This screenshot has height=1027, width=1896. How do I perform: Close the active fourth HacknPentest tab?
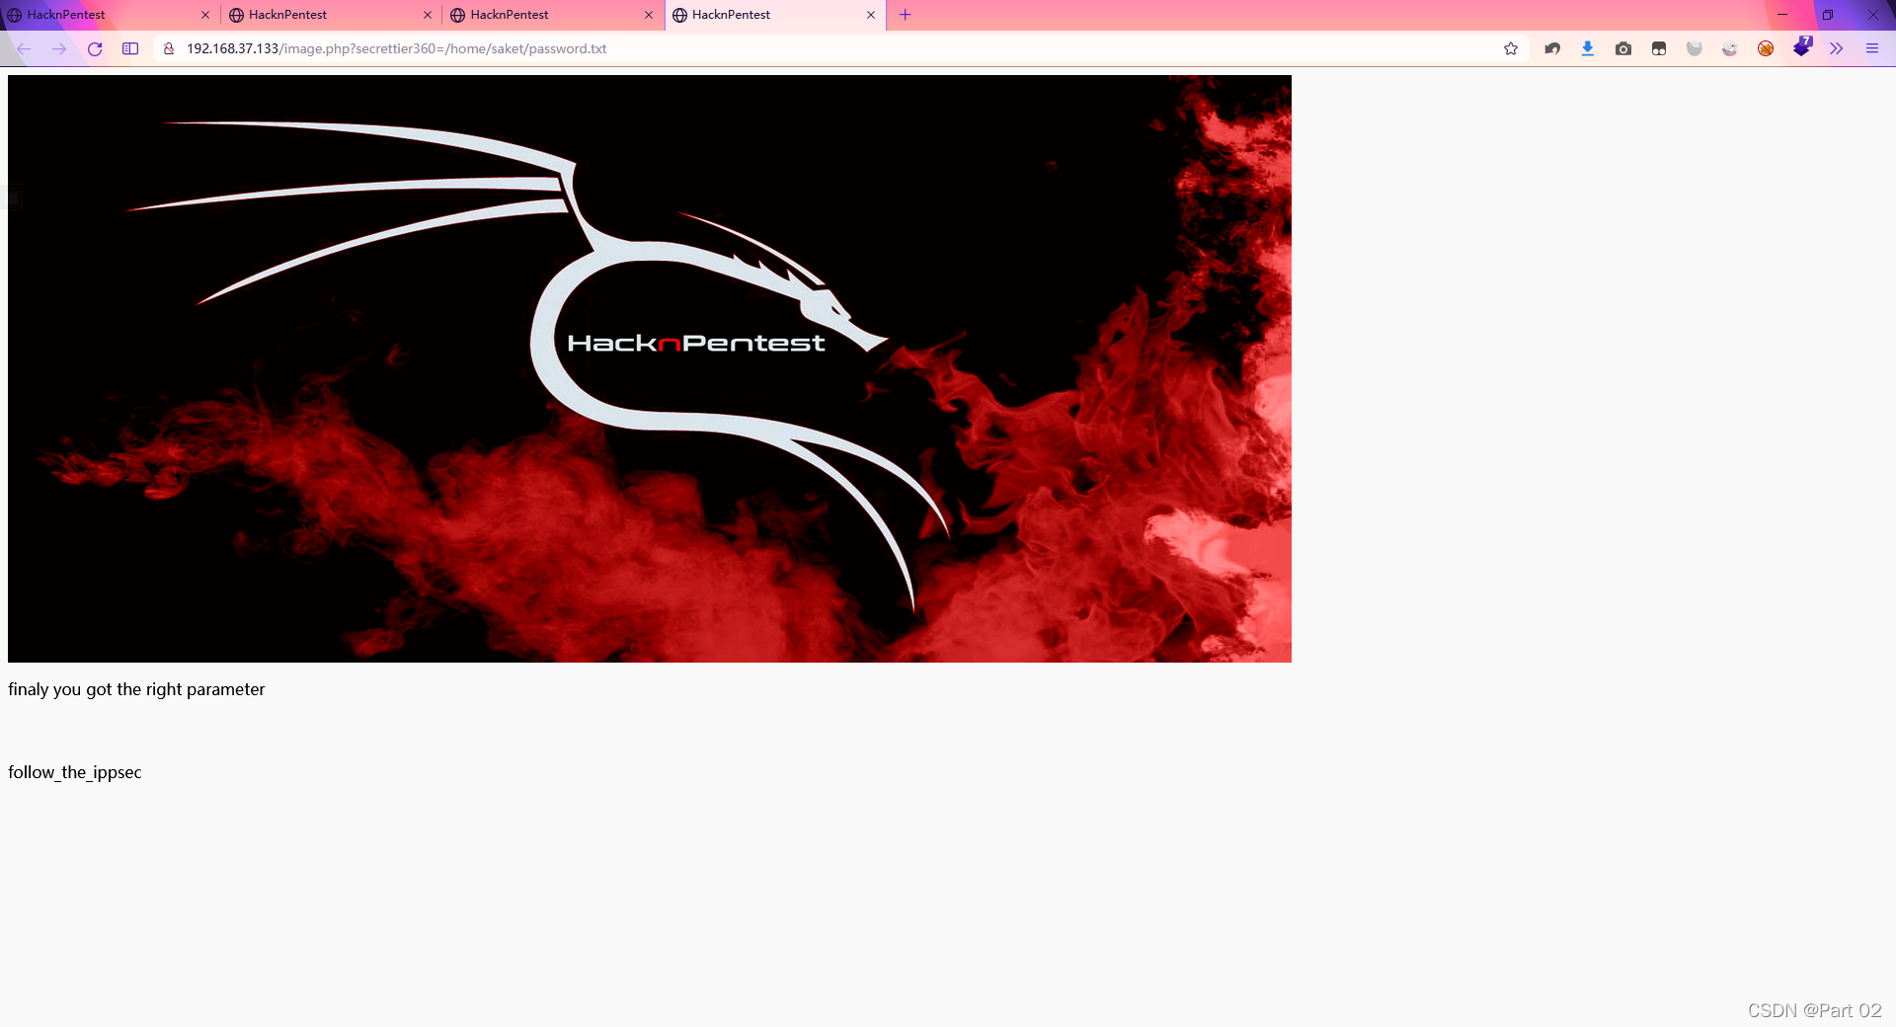[x=871, y=15]
